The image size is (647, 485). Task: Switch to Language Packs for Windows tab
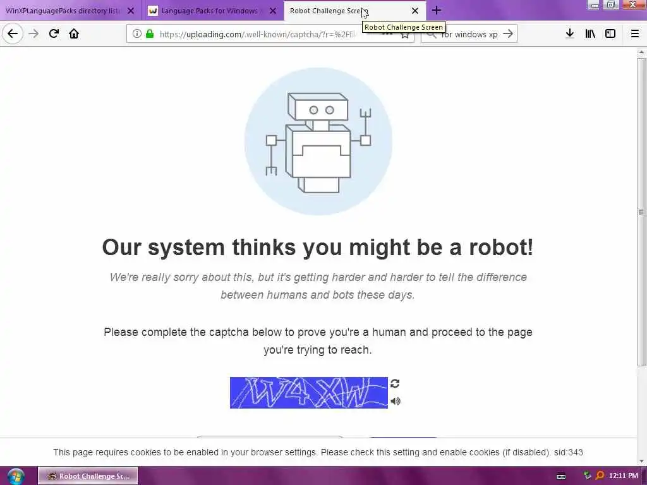click(213, 11)
